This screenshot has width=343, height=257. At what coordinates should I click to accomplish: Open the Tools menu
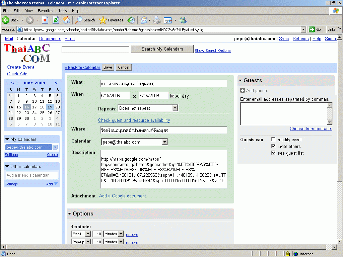click(63, 11)
